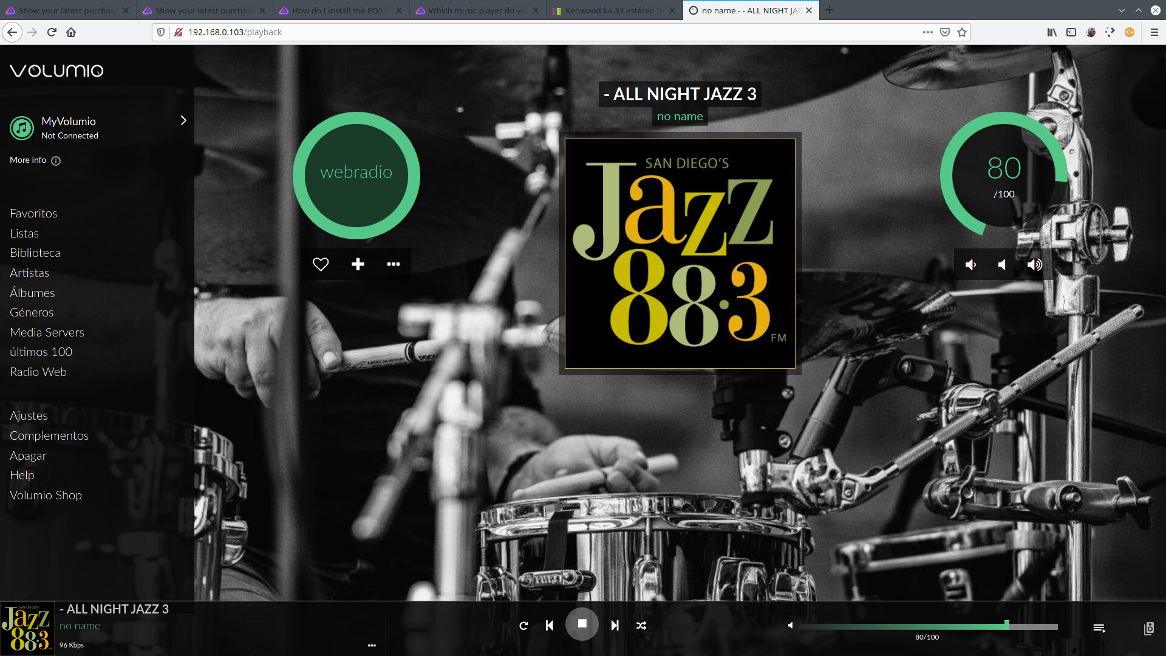Viewport: 1166px width, 656px height.
Task: Raise volume with the loud speaker icon
Action: point(1035,264)
